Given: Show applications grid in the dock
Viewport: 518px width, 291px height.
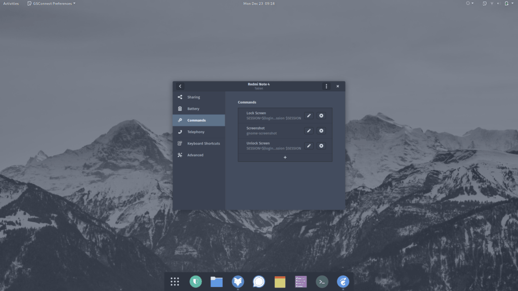Looking at the screenshot, I should [x=175, y=282].
